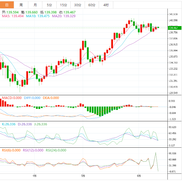Switch to the 周 weekly tab
The height and width of the screenshot is (181, 182).
pos(21,5)
